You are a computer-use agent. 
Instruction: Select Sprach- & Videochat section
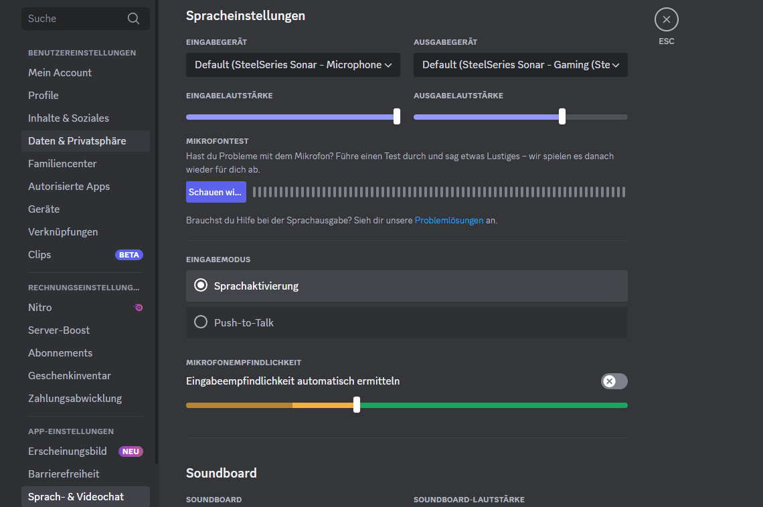coord(86,497)
